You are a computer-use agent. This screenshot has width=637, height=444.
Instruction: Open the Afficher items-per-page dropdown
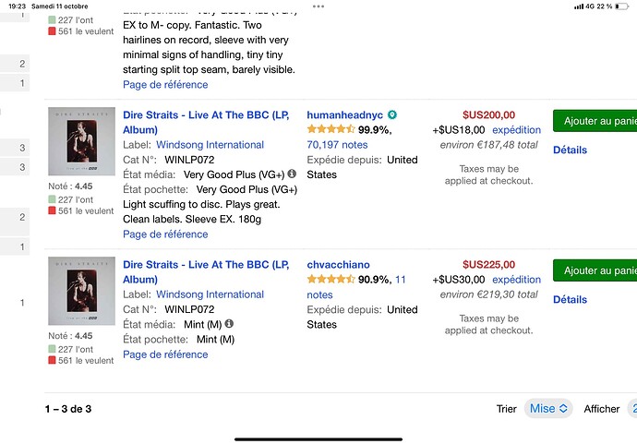632,409
